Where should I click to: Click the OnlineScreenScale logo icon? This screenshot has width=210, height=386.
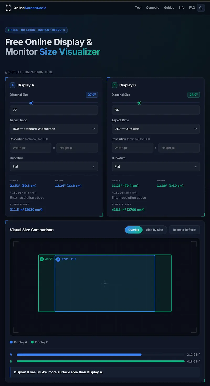[8, 8]
